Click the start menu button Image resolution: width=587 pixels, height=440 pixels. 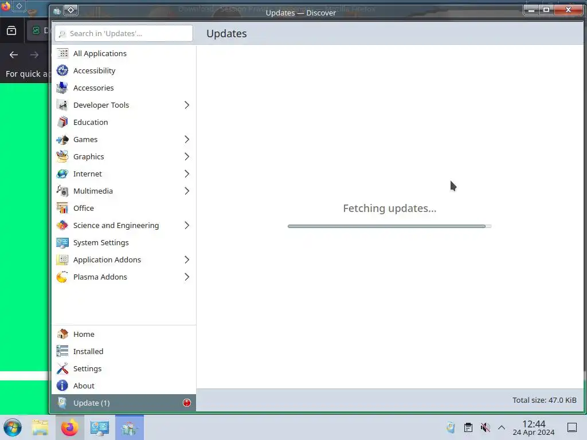tap(13, 427)
